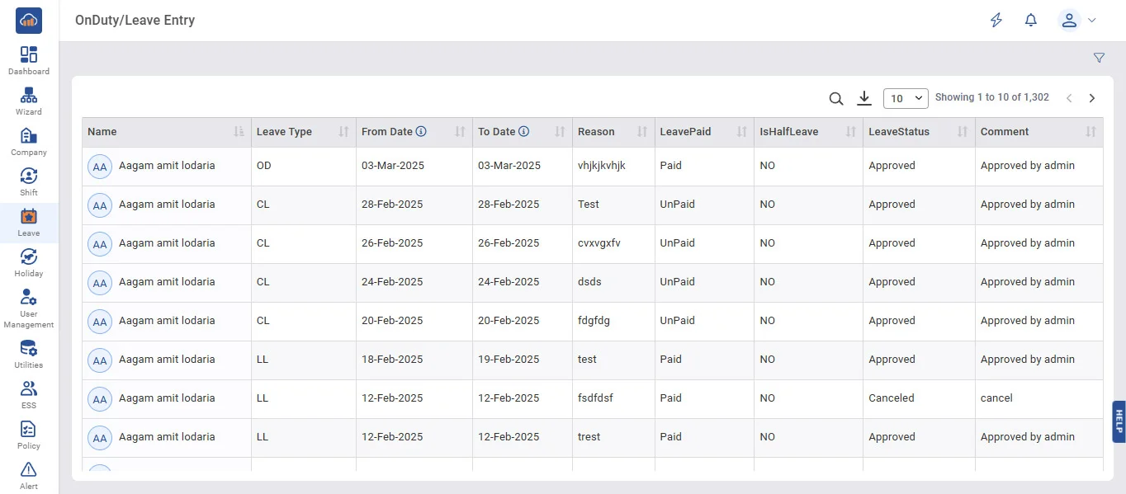The height and width of the screenshot is (494, 1126).
Task: Click the blue HELP side tab
Action: (1119, 421)
